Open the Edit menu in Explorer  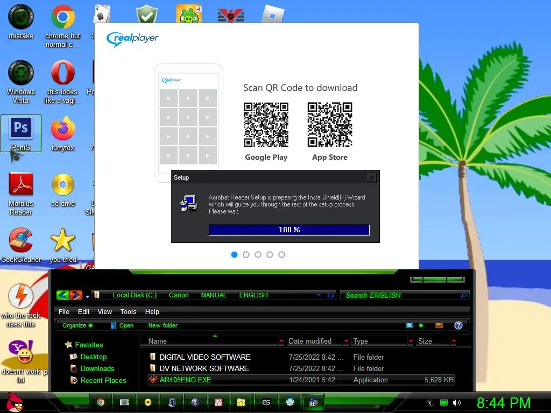[83, 311]
